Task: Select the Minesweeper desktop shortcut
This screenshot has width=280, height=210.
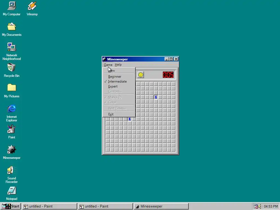Action: [11, 152]
